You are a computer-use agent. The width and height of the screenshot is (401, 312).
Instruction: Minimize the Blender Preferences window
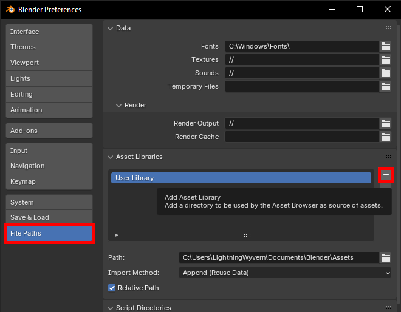click(x=332, y=10)
